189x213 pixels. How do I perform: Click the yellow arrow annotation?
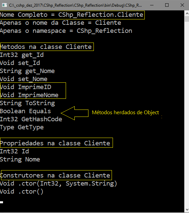point(75,113)
